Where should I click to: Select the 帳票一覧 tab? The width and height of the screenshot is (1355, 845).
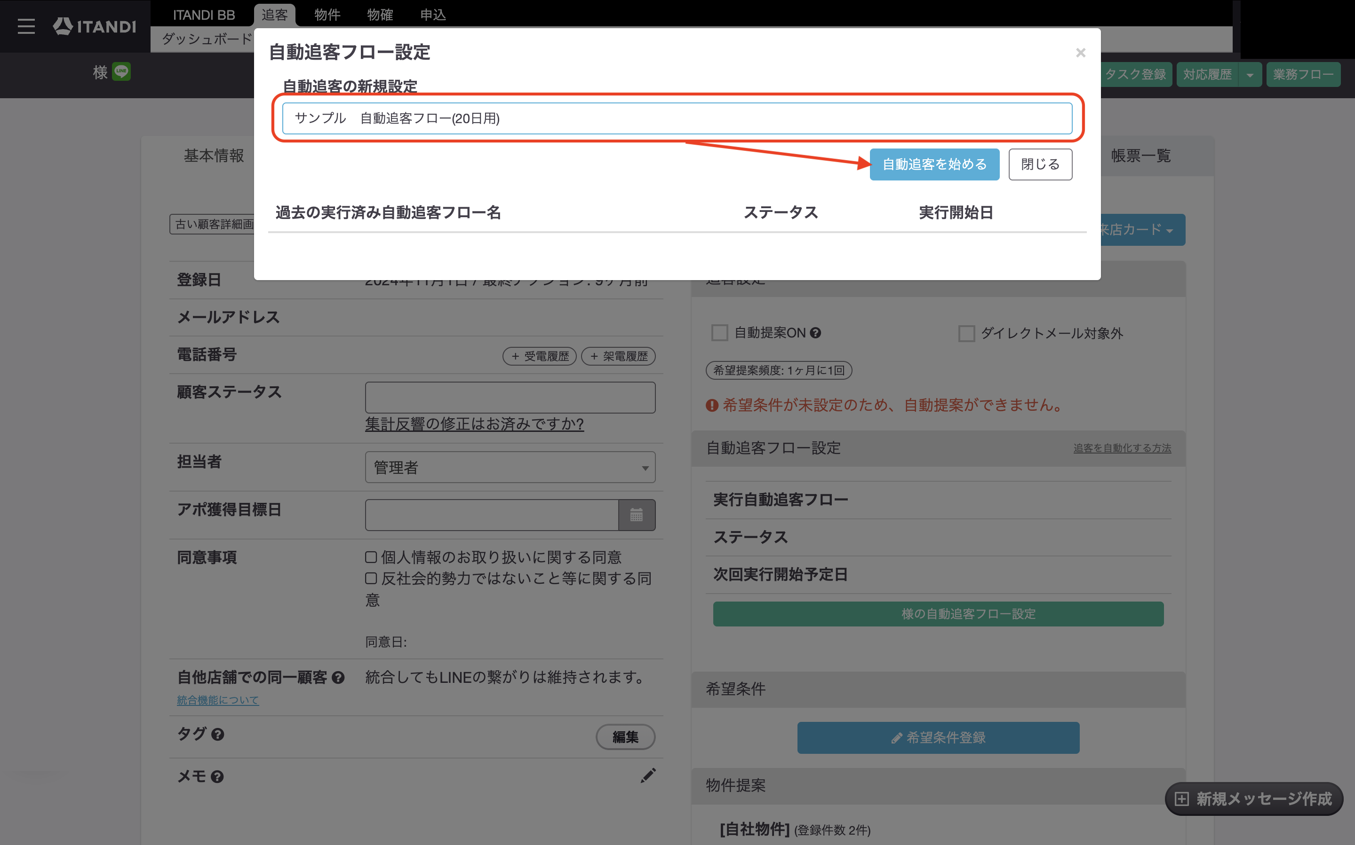1141,156
